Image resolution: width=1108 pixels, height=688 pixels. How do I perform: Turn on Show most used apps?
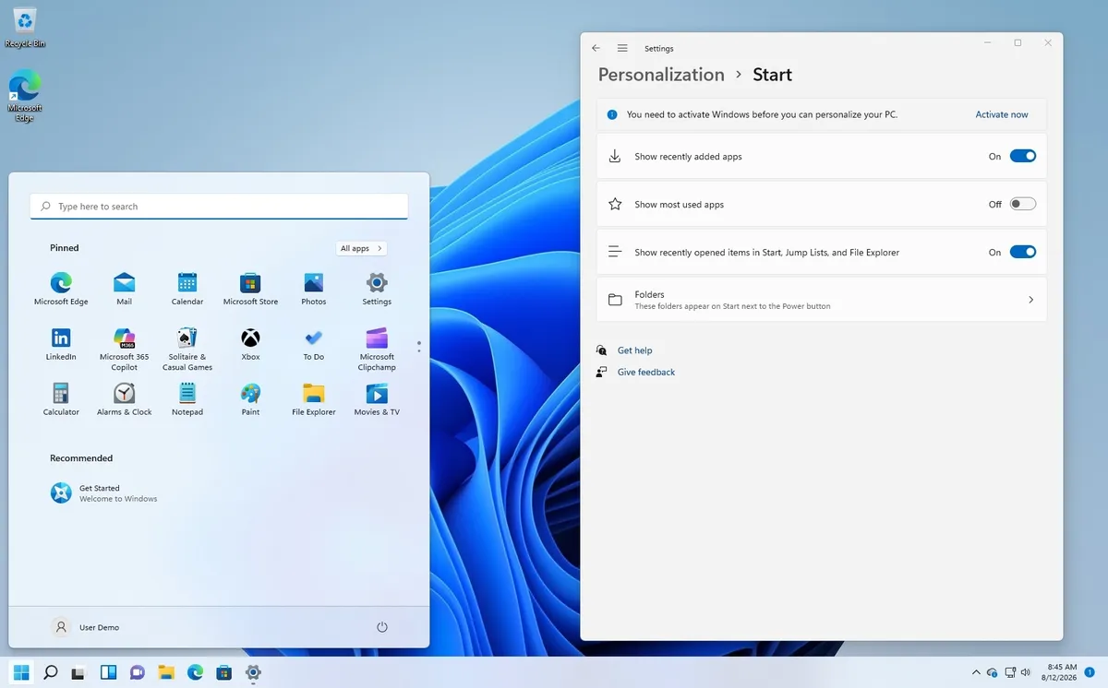[x=1023, y=204]
